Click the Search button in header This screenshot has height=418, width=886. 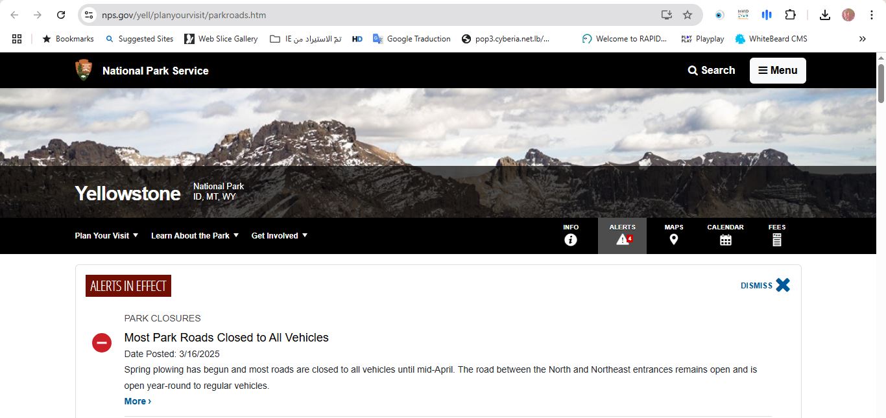pos(712,71)
